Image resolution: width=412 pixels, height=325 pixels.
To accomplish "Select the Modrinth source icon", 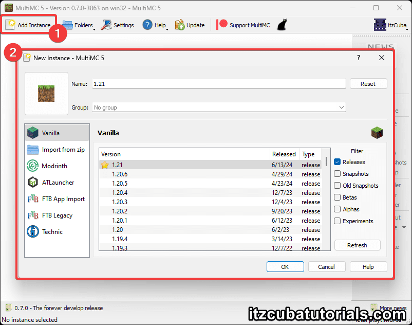I will pos(33,166).
